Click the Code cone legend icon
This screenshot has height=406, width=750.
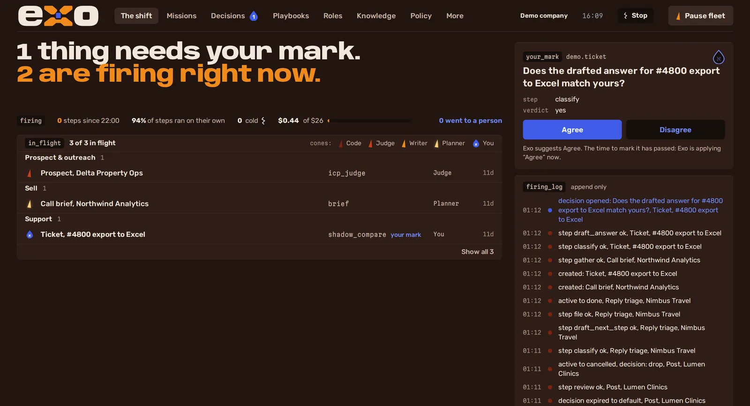point(341,143)
